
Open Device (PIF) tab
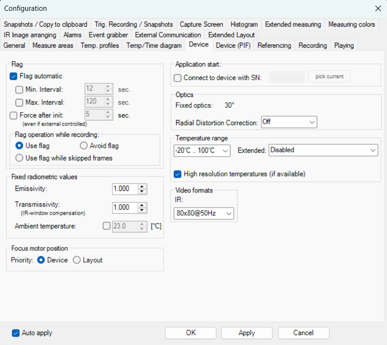(233, 45)
